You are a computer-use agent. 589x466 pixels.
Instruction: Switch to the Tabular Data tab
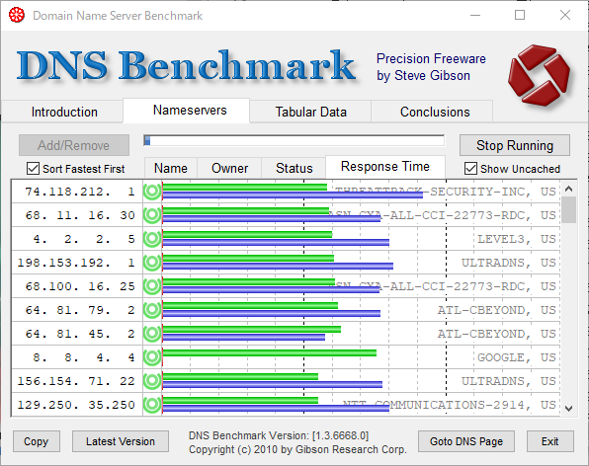(x=310, y=112)
